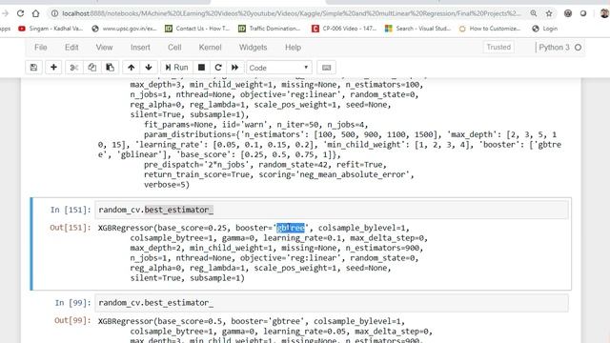610x343 pixels.
Task: Open the How to Customize bookmark
Action: coord(490,29)
